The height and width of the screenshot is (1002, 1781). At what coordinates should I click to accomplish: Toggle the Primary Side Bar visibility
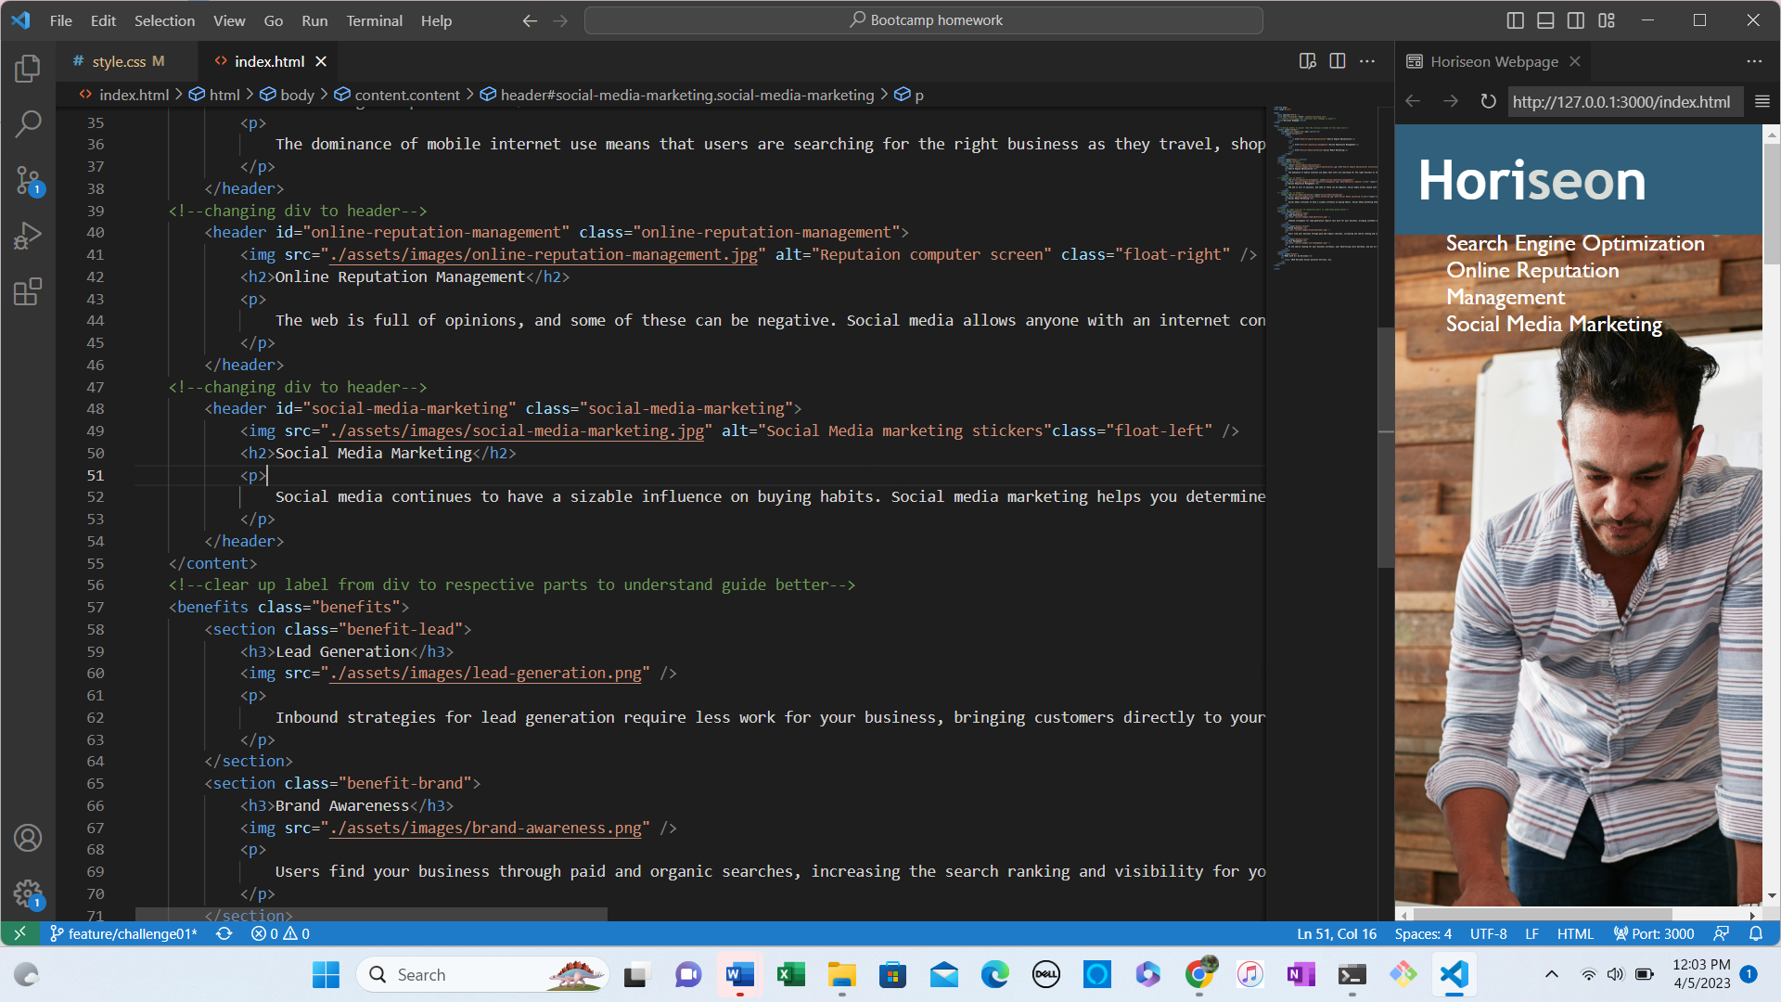pos(1514,19)
